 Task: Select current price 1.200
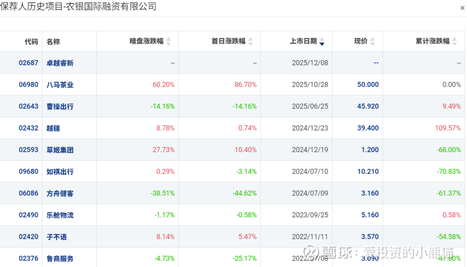(x=370, y=150)
